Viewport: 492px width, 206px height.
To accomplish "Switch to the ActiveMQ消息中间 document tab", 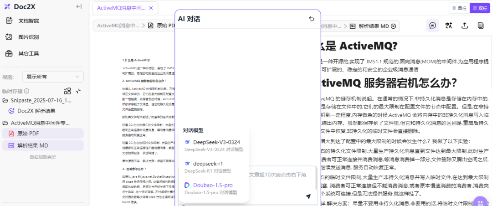I will (122, 8).
